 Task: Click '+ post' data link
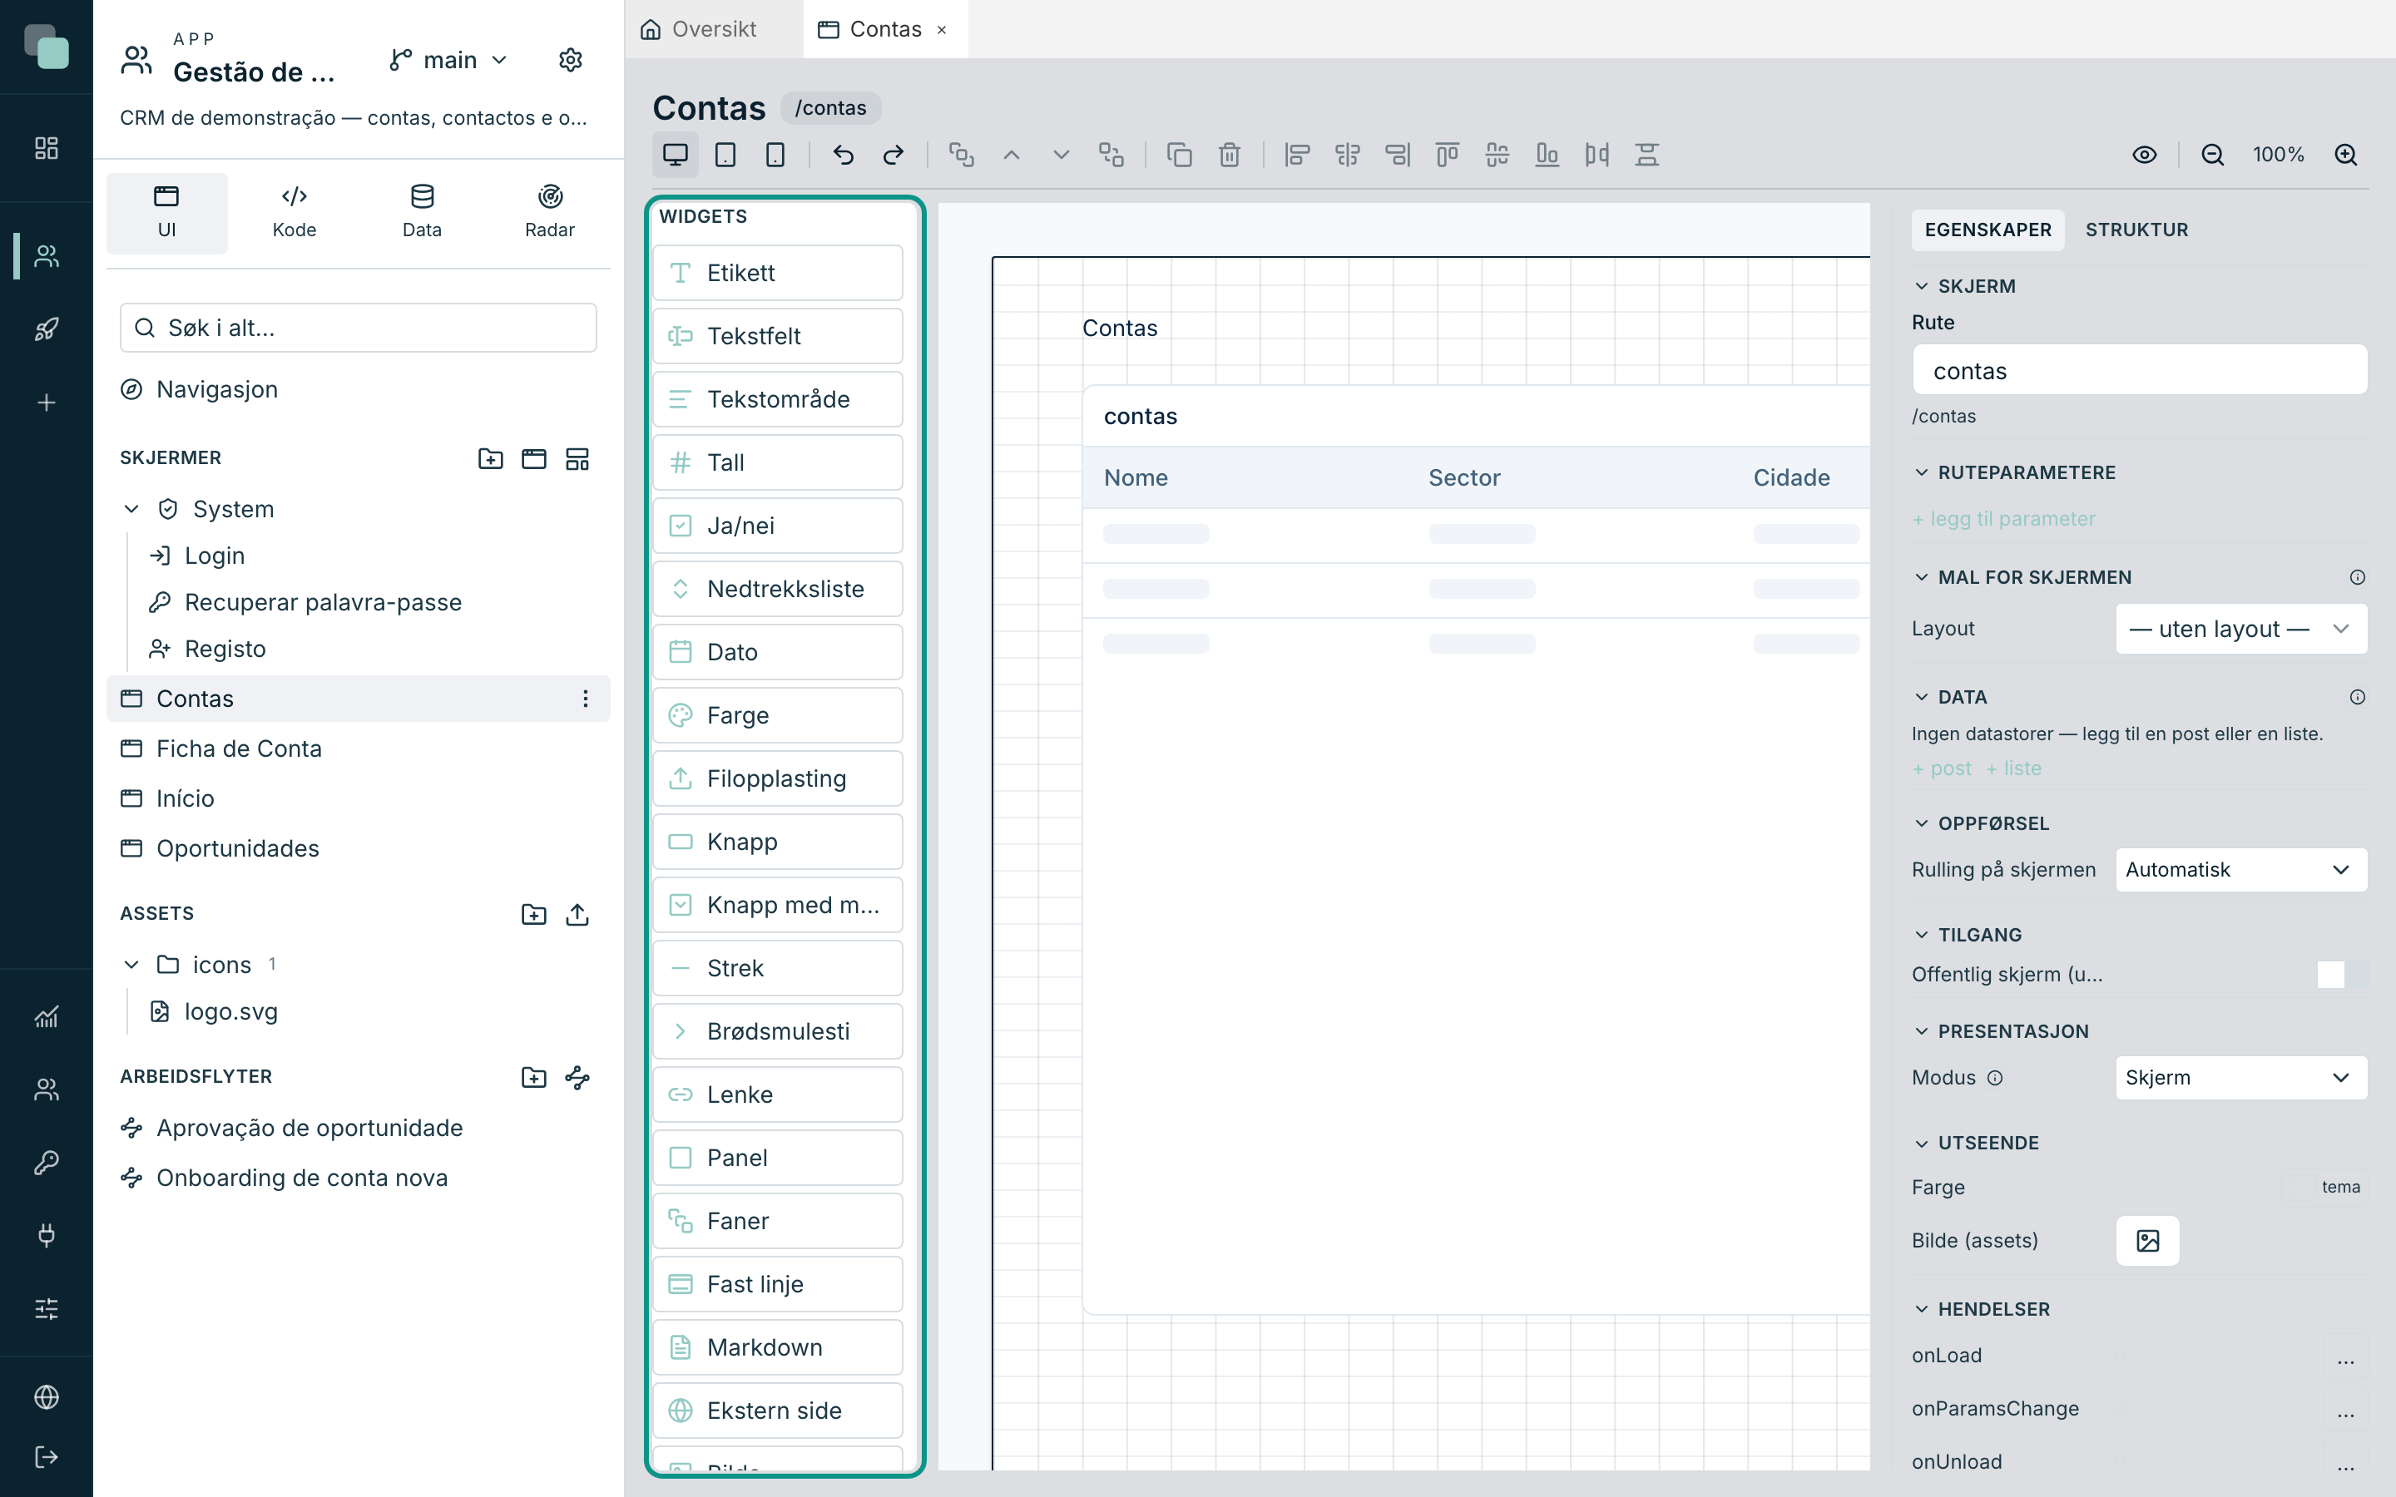click(x=1942, y=768)
